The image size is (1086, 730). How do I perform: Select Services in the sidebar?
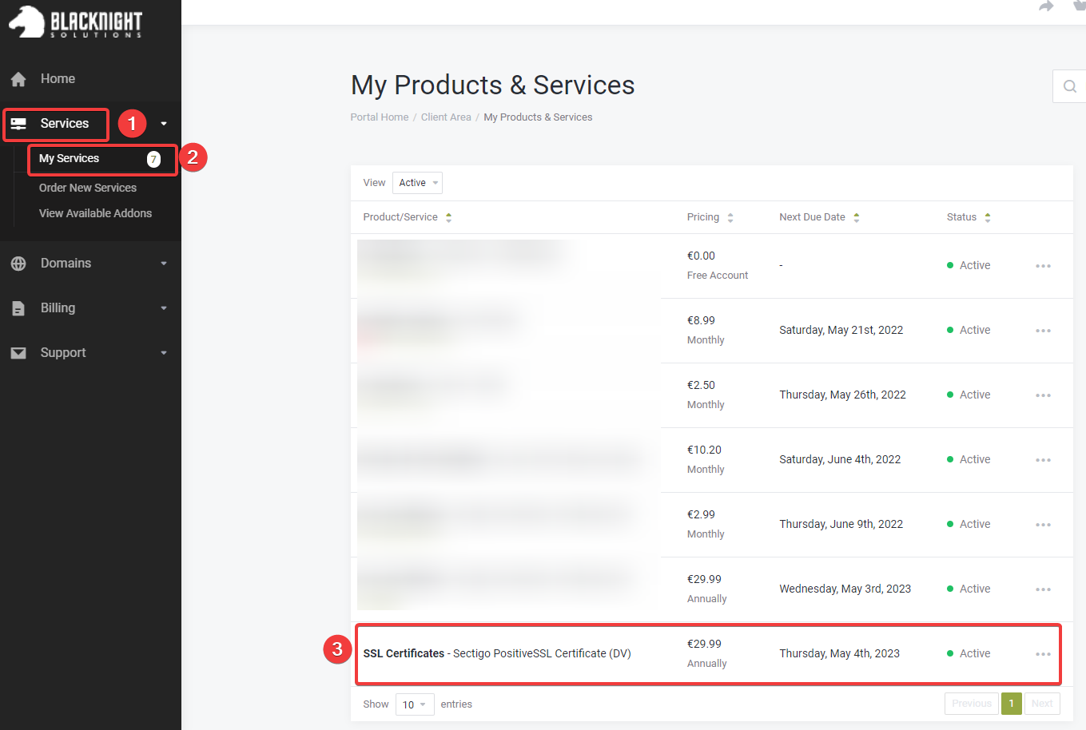click(65, 124)
